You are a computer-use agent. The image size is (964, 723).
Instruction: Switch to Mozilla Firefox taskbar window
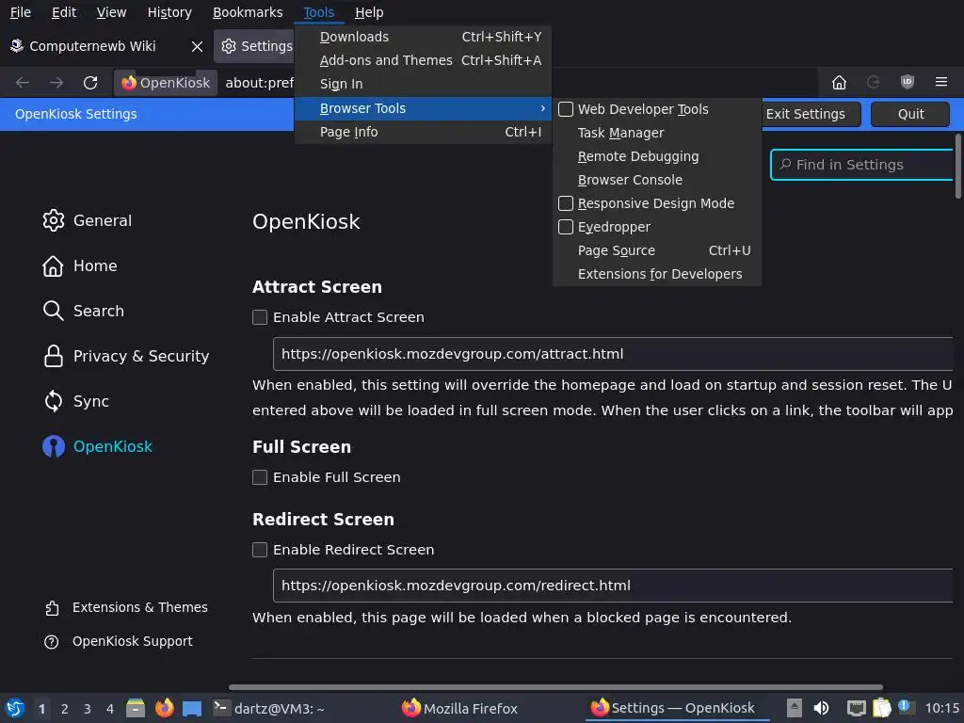pos(459,708)
